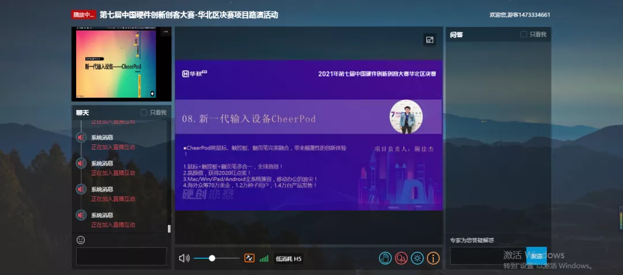This screenshot has height=275, width=623.
Task: Click the chat list scrollbar thumb
Action: point(169,228)
